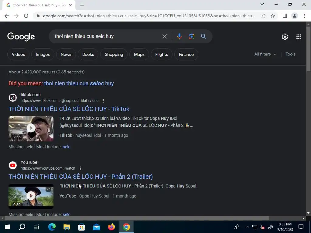Open Google quick settings gear
The image size is (311, 233).
(x=285, y=37)
